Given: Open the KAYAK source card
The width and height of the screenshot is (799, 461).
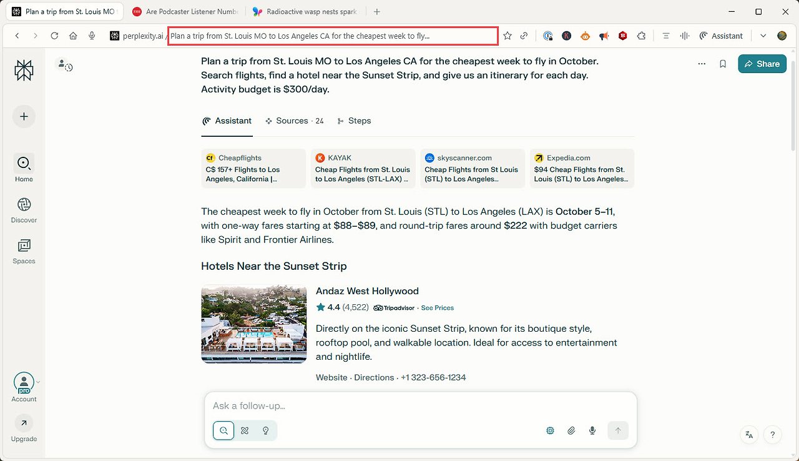Looking at the screenshot, I should pyautogui.click(x=363, y=168).
